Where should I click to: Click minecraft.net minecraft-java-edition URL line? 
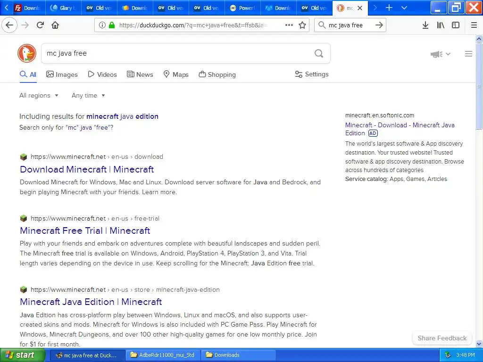point(125,290)
